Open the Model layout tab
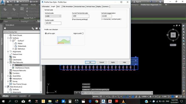Viewport: 186px width, 104px height. click(x=6, y=96)
